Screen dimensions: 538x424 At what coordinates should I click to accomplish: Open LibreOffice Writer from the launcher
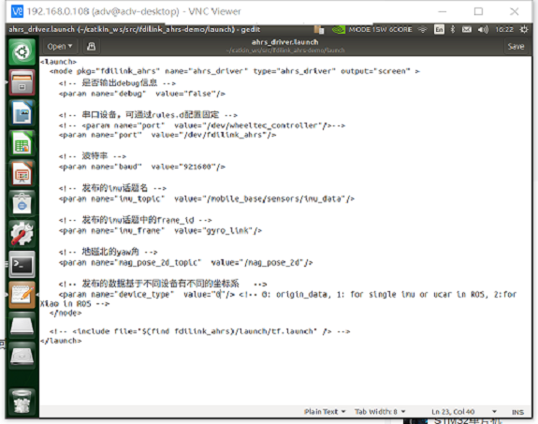click(22, 112)
